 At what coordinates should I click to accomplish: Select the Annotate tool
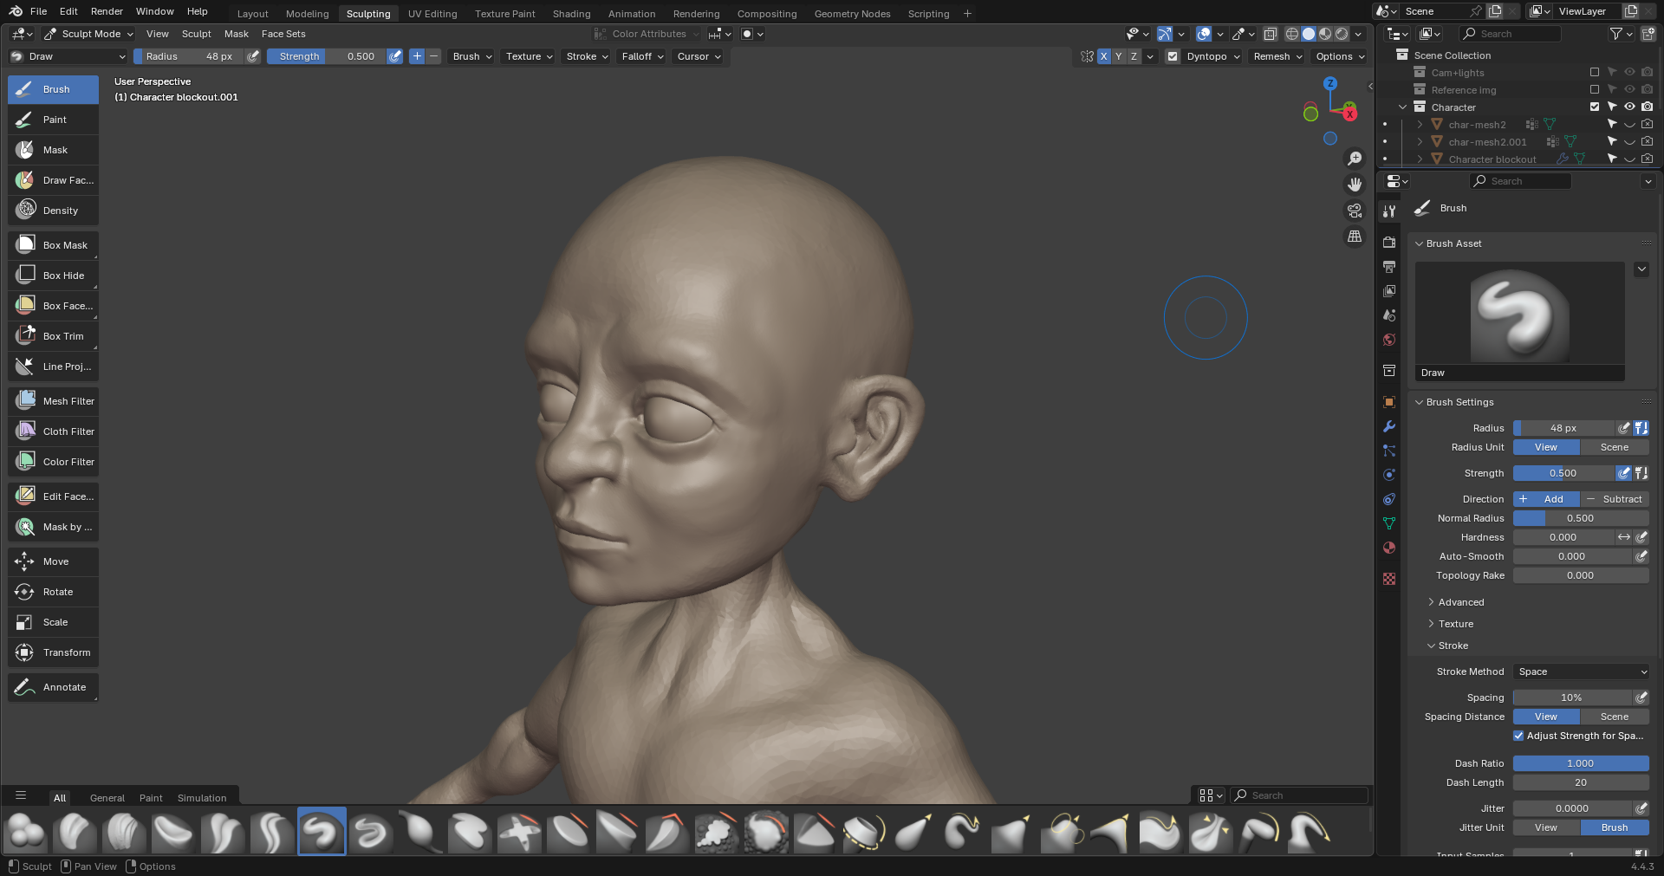pos(53,687)
